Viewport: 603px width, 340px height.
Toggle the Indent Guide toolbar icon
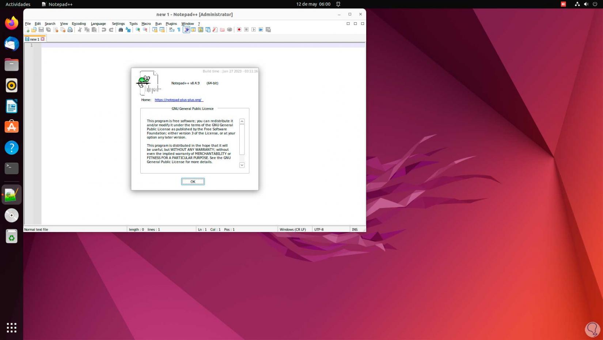point(186,30)
